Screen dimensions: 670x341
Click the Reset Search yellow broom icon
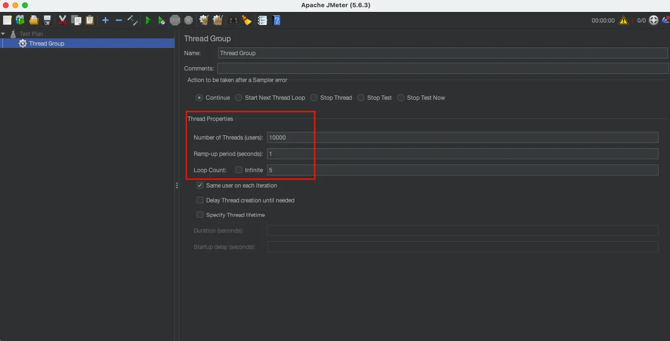point(247,20)
